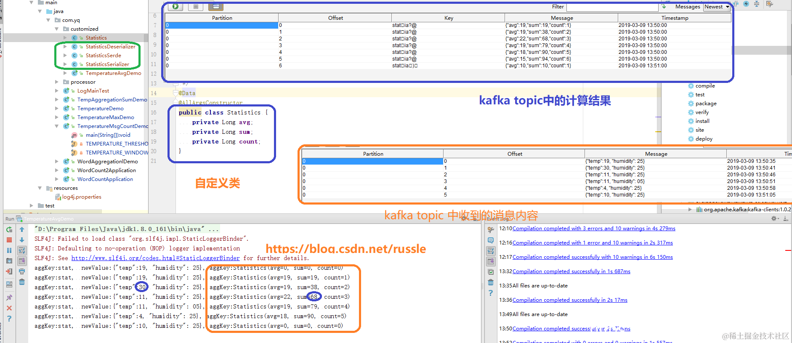Collapse the resources folder

coord(40,188)
